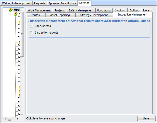Click the Save button
This screenshot has height=123, width=157.
pyautogui.click(x=146, y=118)
